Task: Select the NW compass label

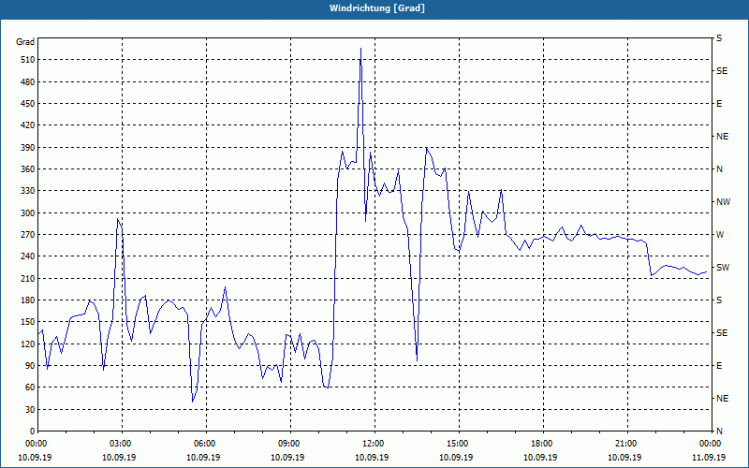Action: 724,202
